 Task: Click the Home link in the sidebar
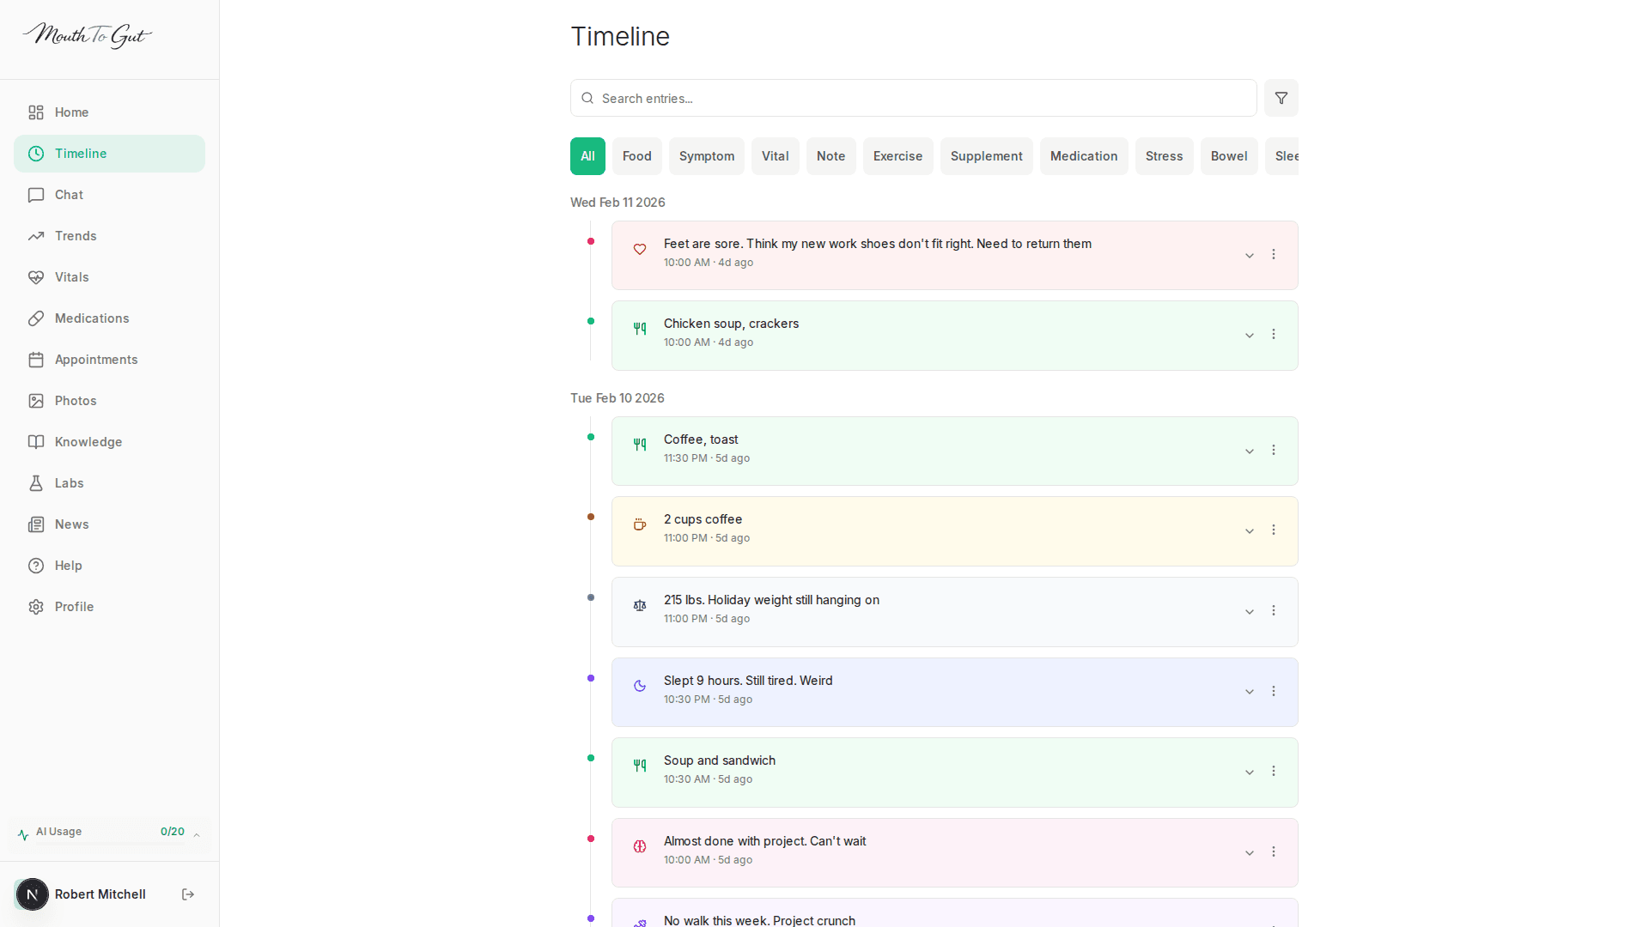[x=71, y=112]
